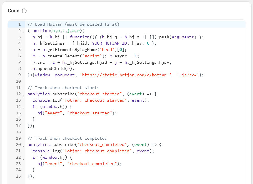Click "checkout_completed" in analytics.subscribe on line 20
This screenshot has width=253, height=184.
[102, 145]
